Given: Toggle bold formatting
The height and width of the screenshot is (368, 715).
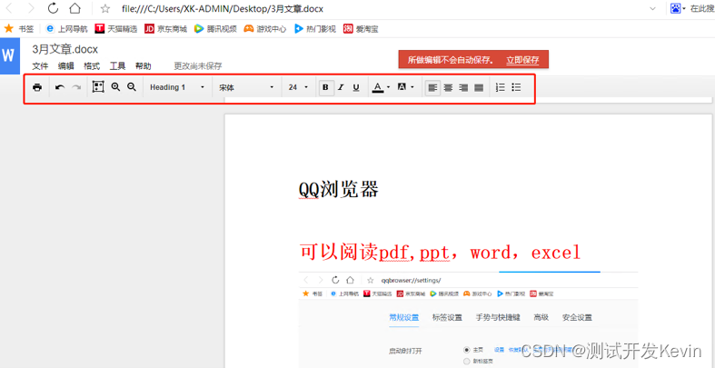Looking at the screenshot, I should 325,87.
